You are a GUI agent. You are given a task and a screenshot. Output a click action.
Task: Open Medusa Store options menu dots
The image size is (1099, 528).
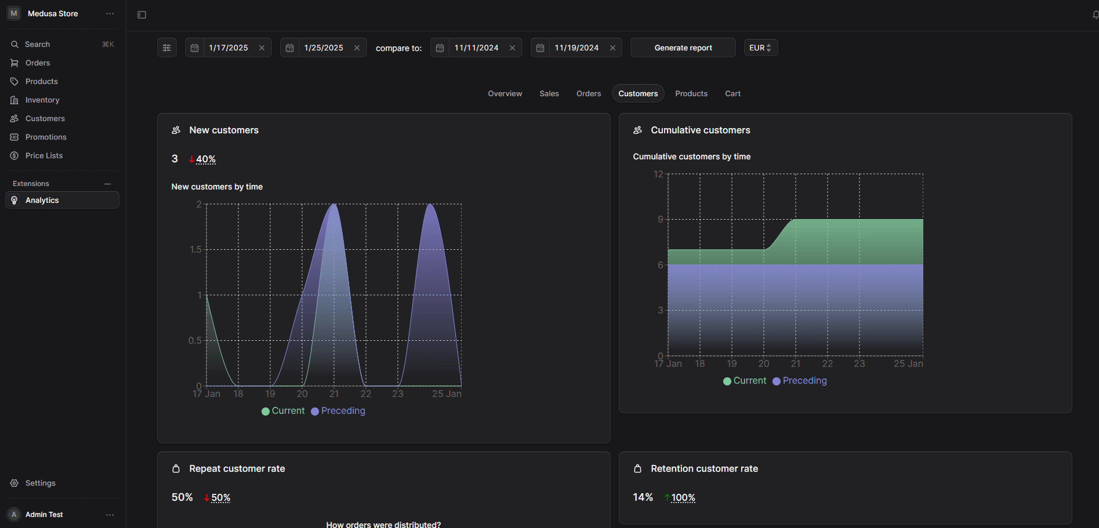pyautogui.click(x=110, y=13)
